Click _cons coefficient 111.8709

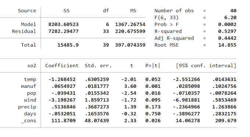click(x=64, y=120)
